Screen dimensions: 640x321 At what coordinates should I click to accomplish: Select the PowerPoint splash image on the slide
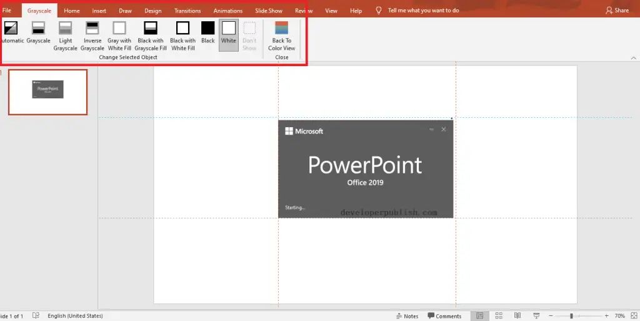point(366,169)
